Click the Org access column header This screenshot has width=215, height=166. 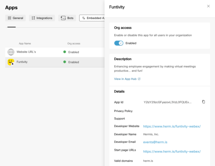coord(73,44)
